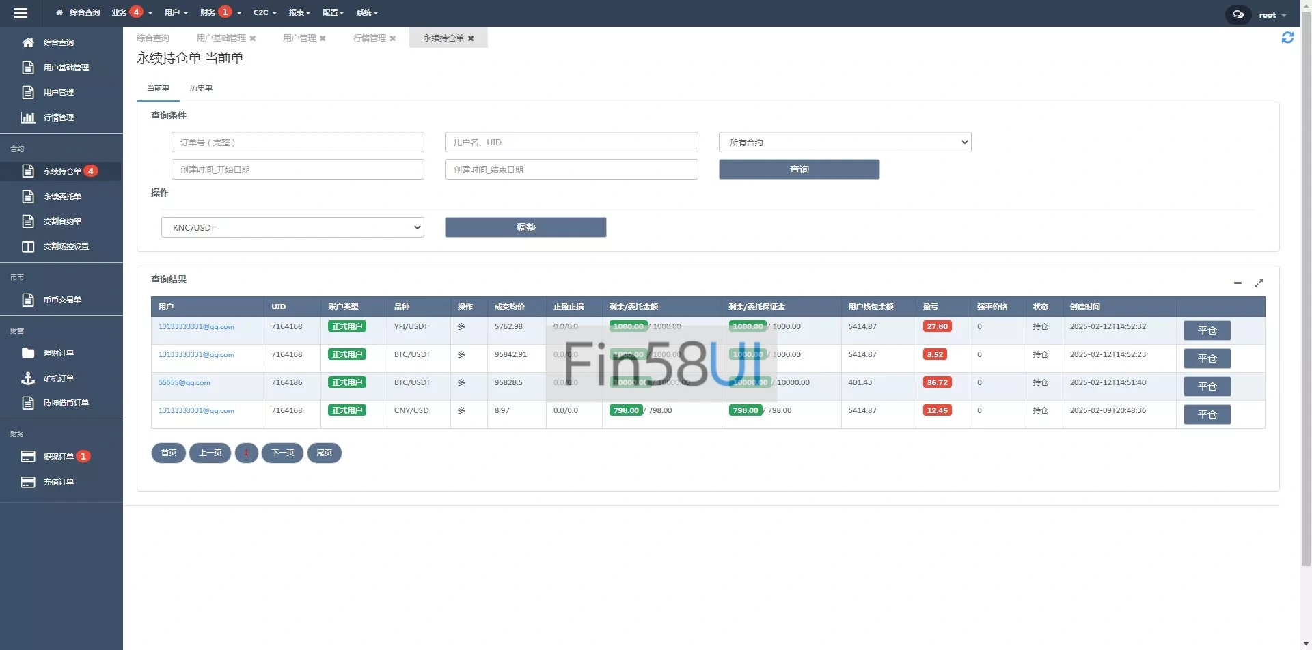Screen dimensions: 1312x650
Task: Go to 下一页 in pagination
Action: 282,453
